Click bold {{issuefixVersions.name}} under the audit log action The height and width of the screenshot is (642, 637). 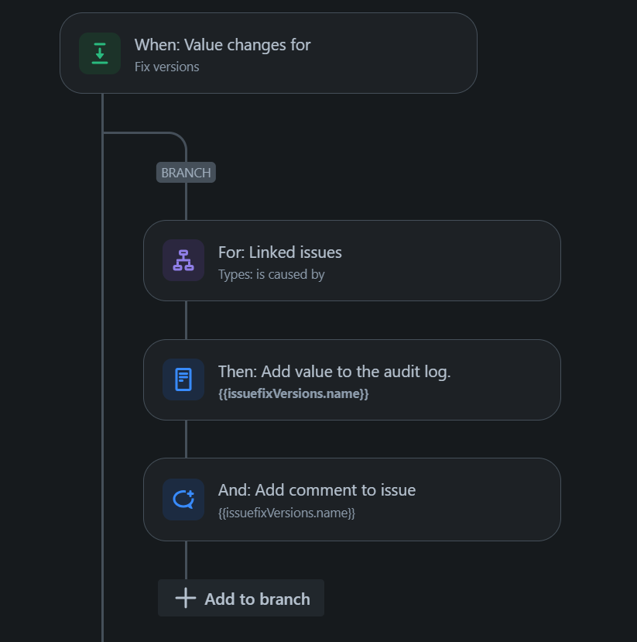tap(293, 394)
